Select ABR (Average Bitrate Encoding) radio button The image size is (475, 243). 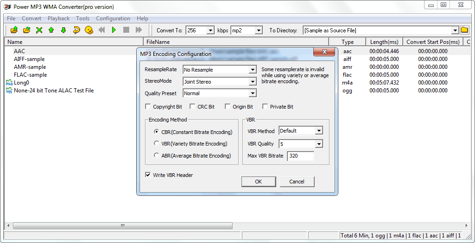click(156, 156)
